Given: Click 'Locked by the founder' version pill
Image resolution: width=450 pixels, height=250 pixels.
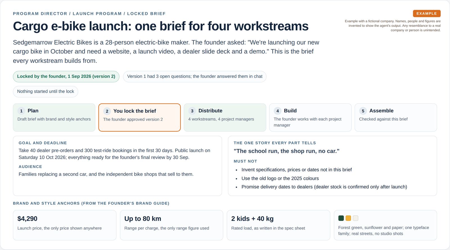Looking at the screenshot, I should point(66,76).
